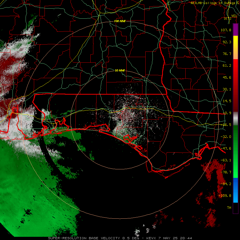The width and height of the screenshot is (240, 240).
Task: Select the -63.1 scale value
Action: [x=226, y=160]
